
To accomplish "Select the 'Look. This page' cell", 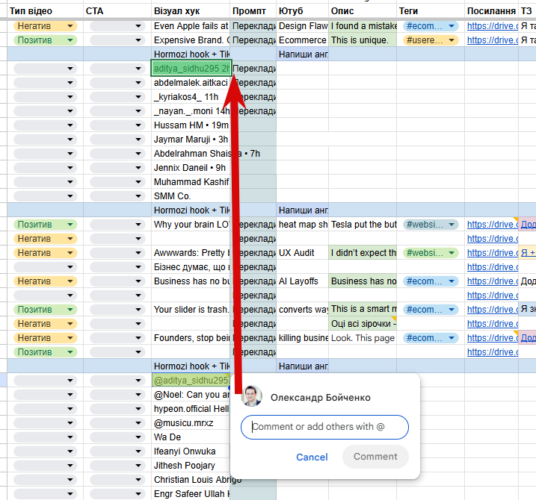I will coord(363,338).
